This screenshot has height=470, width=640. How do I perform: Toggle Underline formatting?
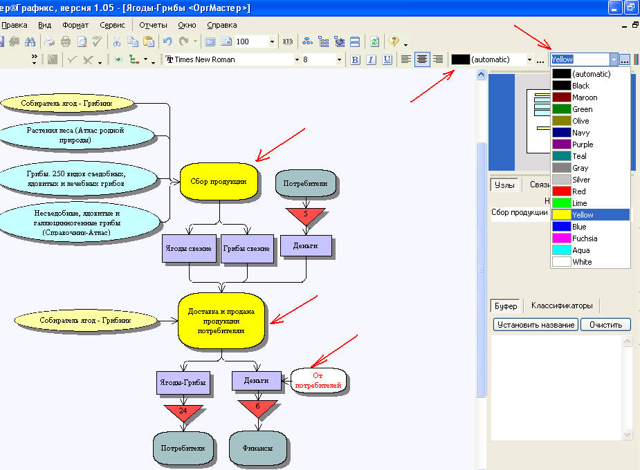(387, 59)
